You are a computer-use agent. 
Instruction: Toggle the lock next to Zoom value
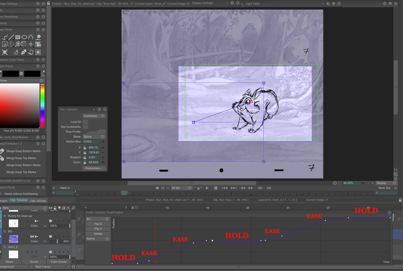click(x=85, y=162)
